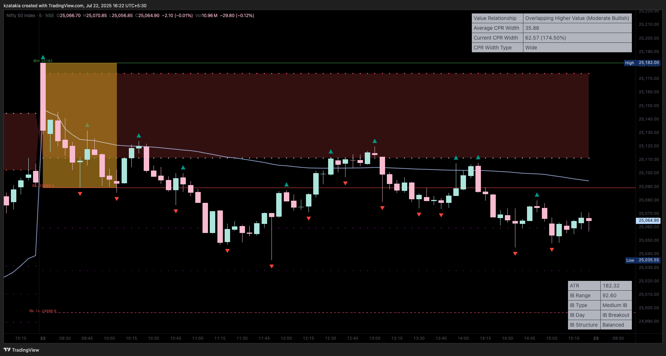Click the TradingView logo at bottom left

click(x=21, y=350)
